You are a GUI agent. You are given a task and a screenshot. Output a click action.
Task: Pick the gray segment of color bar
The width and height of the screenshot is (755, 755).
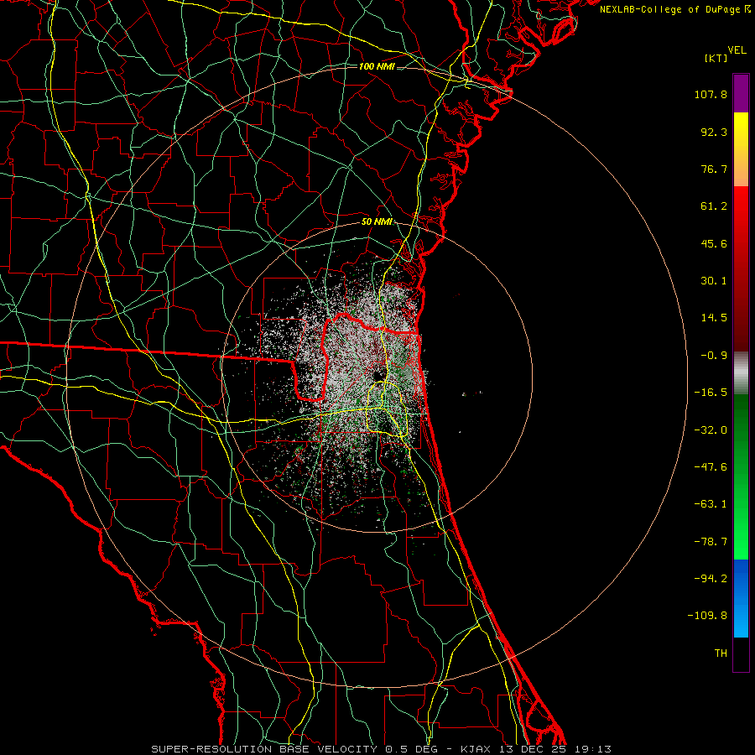click(741, 372)
